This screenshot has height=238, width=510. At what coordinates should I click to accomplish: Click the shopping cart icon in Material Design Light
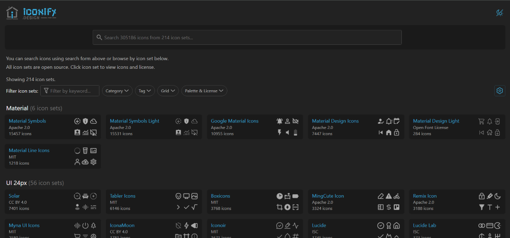(481, 121)
